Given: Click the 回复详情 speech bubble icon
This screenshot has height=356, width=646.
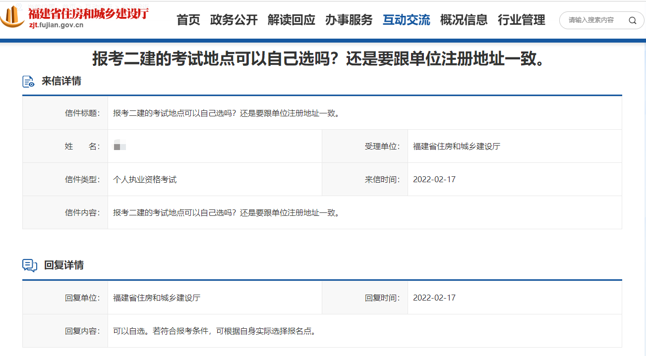Looking at the screenshot, I should click(29, 265).
